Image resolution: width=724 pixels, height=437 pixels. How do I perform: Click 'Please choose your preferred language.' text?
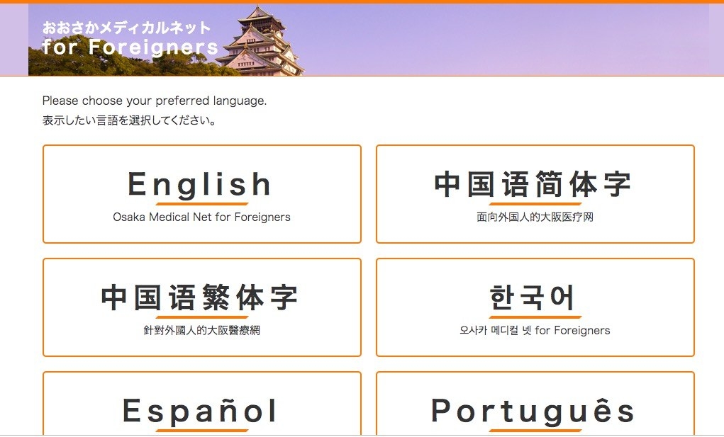(155, 101)
